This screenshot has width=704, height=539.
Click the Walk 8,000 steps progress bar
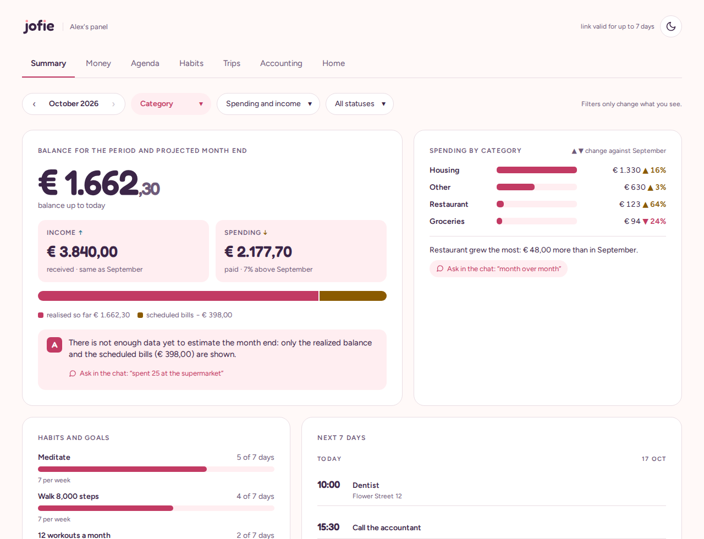point(156,508)
